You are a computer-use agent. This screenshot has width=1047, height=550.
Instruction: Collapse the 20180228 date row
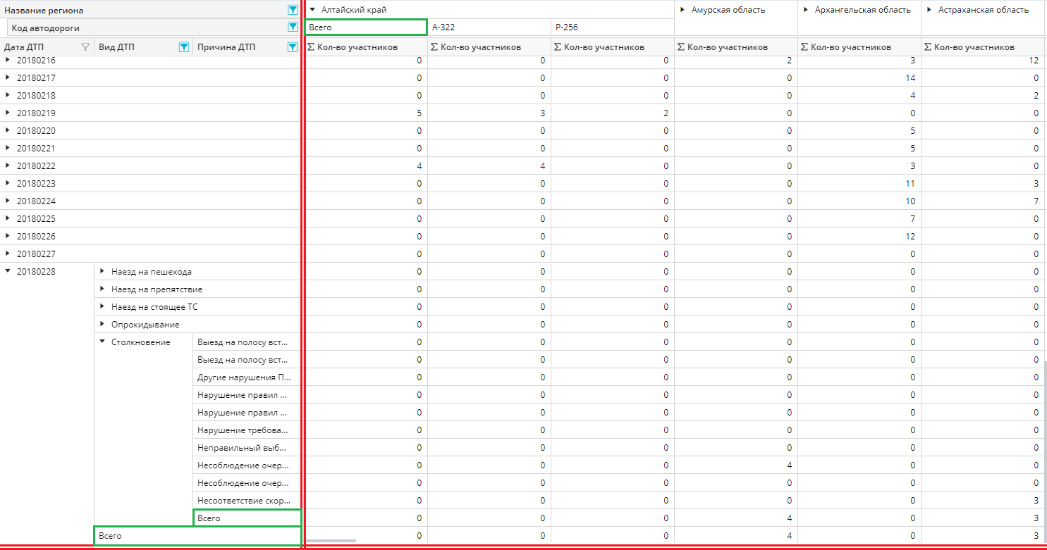[x=8, y=272]
